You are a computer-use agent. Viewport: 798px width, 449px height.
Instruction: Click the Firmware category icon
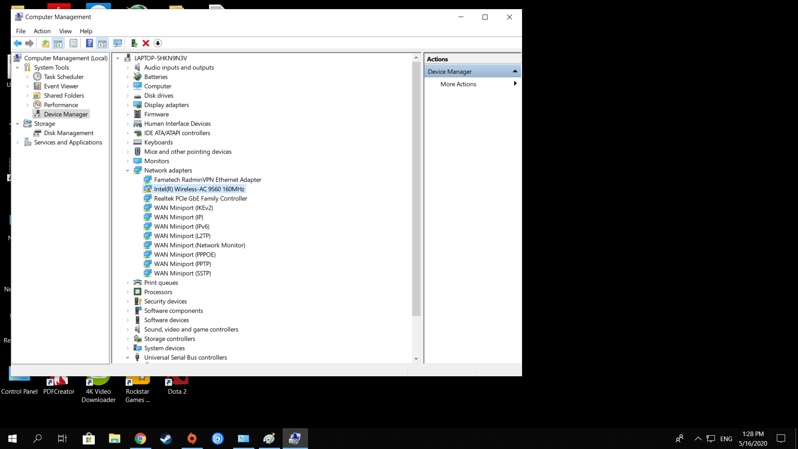[x=138, y=114]
